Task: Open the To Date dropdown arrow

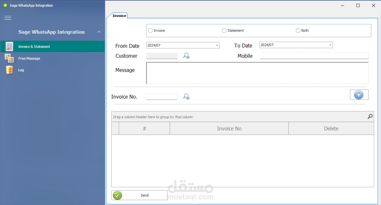Action: [x=330, y=45]
